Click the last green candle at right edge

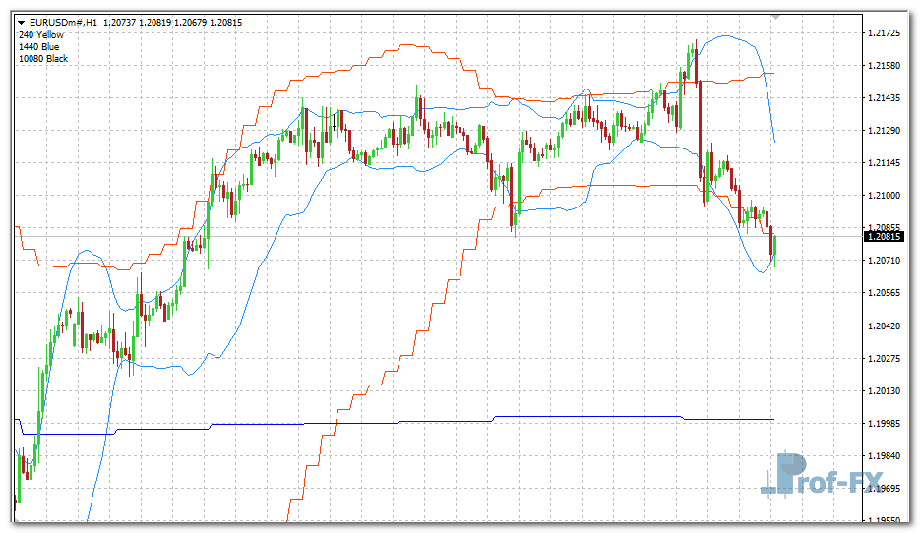775,246
